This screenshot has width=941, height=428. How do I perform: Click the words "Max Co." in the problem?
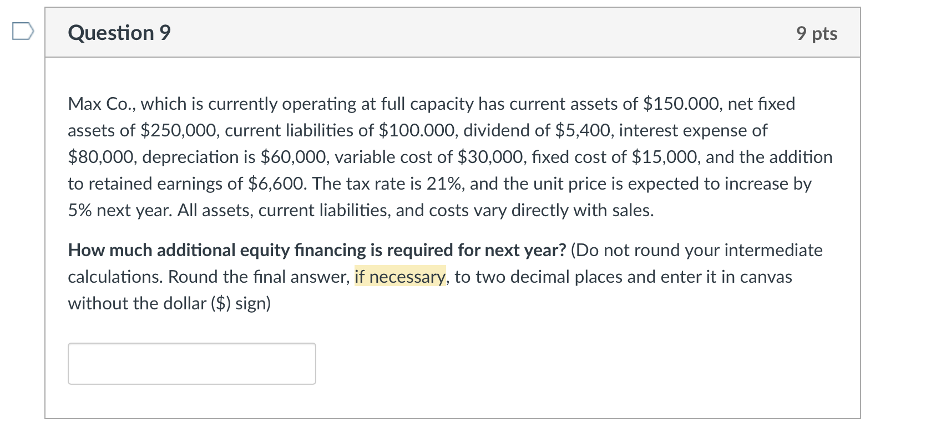pyautogui.click(x=103, y=104)
